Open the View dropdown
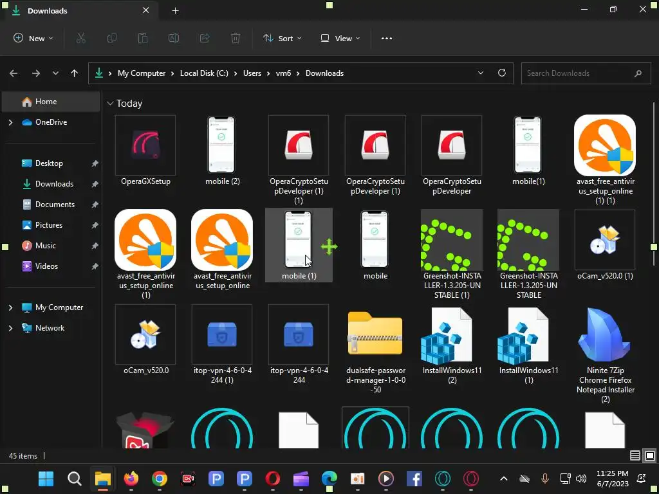Viewport: 659px width, 494px height. (x=340, y=38)
